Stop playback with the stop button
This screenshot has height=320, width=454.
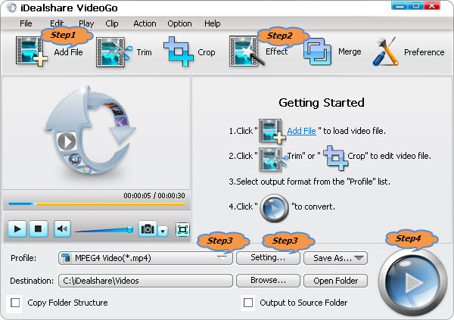[x=38, y=229]
